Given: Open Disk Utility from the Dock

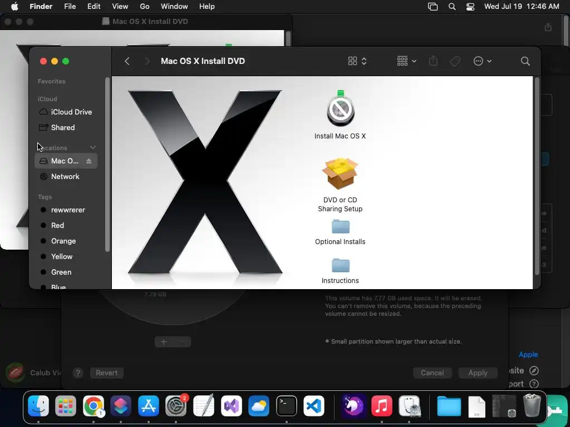Looking at the screenshot, I should click(x=409, y=406).
